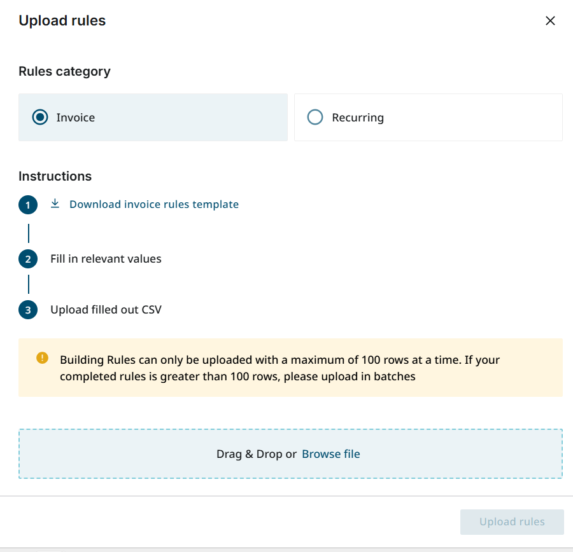Click the download arrow icon
573x552 pixels.
click(x=55, y=204)
